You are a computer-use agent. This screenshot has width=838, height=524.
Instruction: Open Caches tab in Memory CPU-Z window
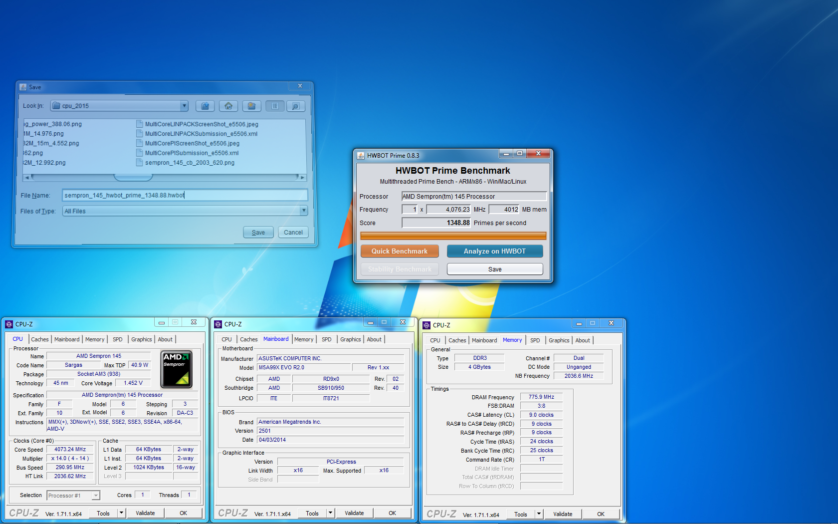pos(457,340)
